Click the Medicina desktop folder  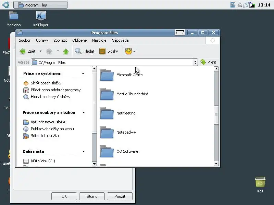14,19
